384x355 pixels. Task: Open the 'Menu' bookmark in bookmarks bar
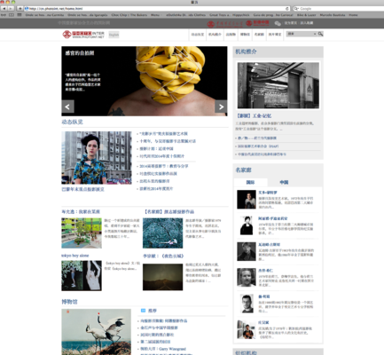(155, 15)
